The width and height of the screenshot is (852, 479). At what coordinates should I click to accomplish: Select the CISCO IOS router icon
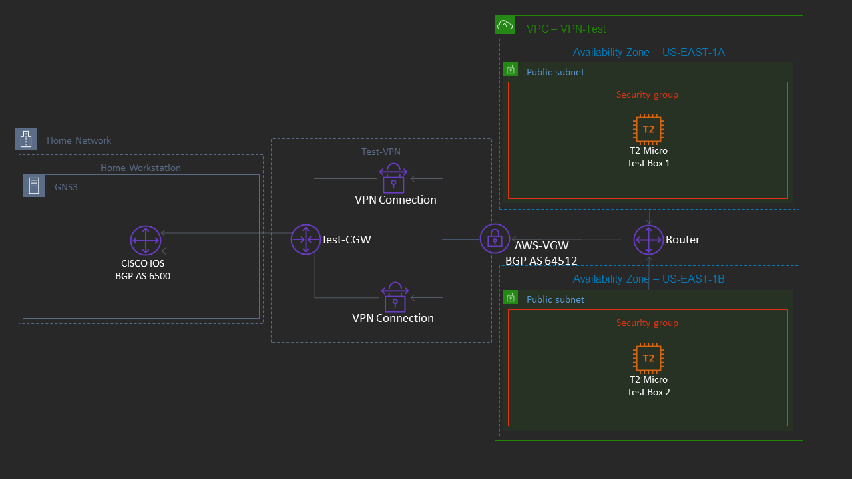(144, 240)
